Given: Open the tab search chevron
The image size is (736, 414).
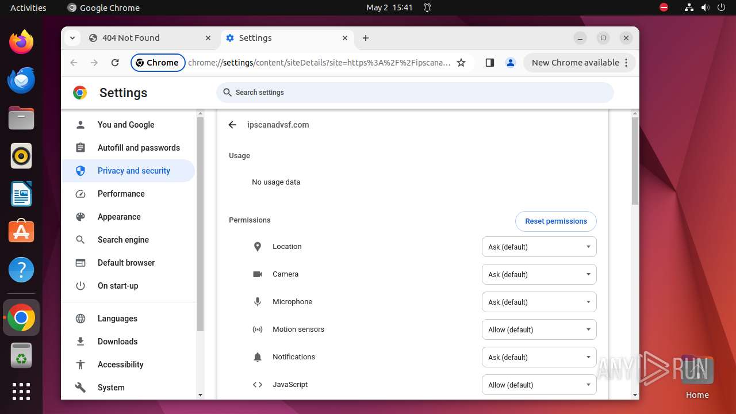Looking at the screenshot, I should pyautogui.click(x=72, y=38).
